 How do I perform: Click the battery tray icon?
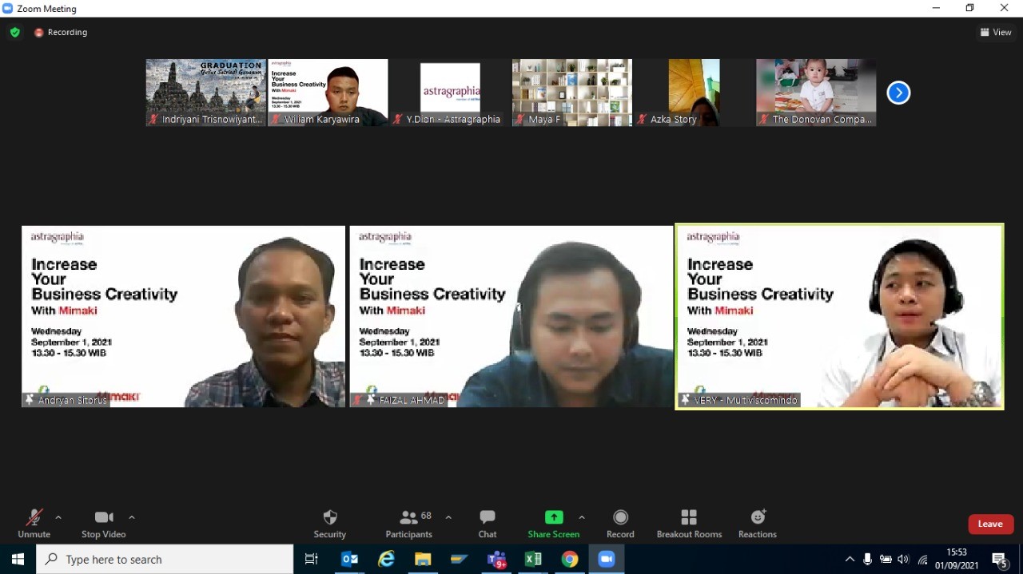[886, 559]
